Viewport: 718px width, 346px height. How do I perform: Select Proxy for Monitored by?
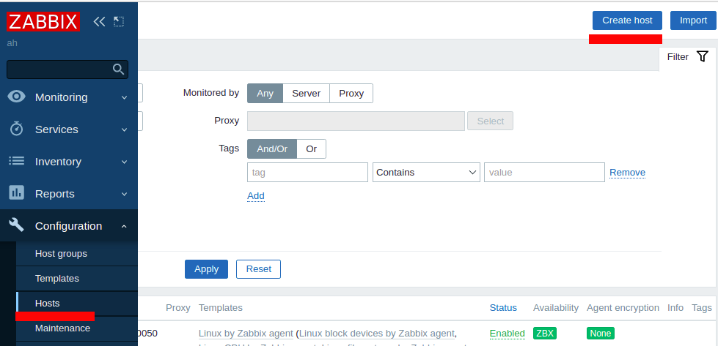click(x=351, y=93)
